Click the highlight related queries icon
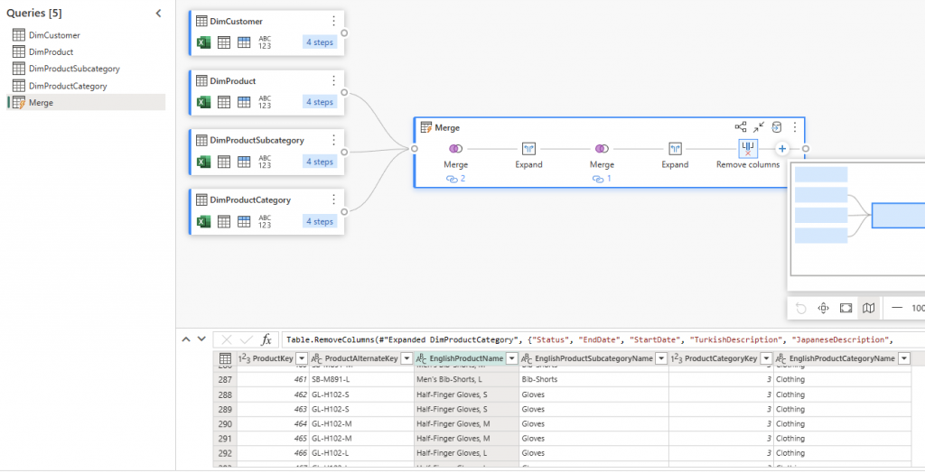 pos(741,128)
